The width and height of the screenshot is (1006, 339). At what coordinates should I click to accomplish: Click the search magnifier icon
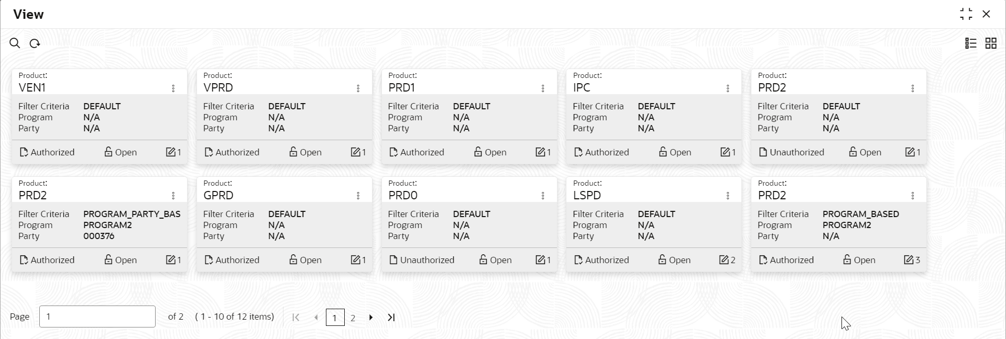[15, 43]
